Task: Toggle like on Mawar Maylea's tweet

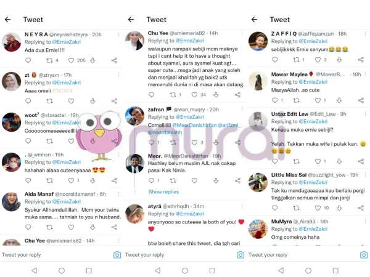Action: (x=318, y=100)
